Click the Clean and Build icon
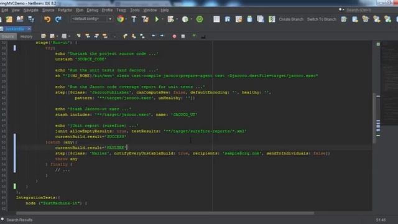The width and height of the screenshot is (398, 224). (x=145, y=19)
